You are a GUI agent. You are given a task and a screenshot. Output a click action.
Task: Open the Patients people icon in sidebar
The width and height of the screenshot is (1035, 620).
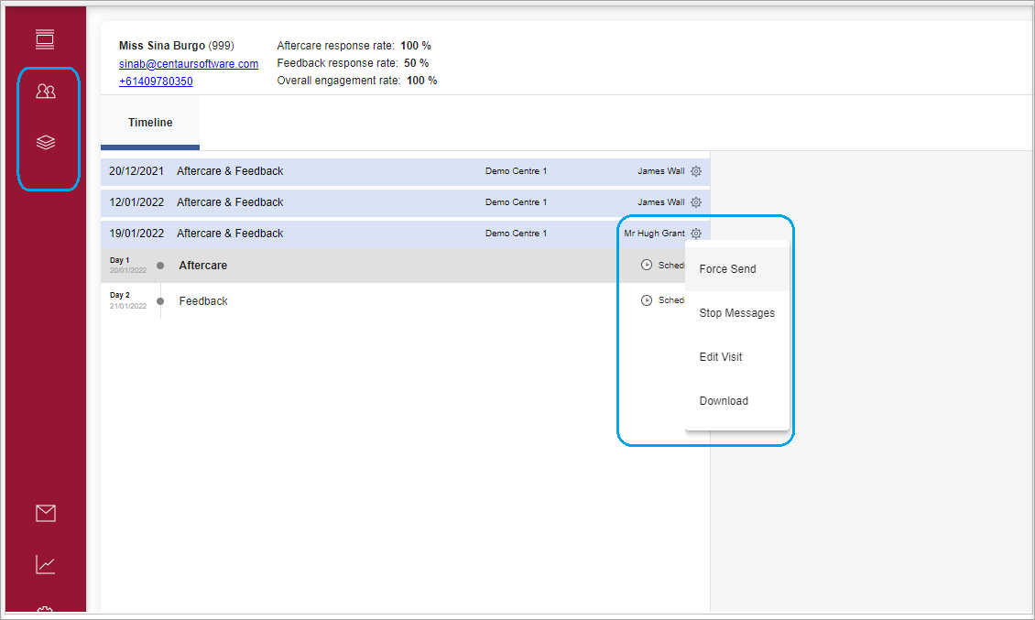click(45, 91)
